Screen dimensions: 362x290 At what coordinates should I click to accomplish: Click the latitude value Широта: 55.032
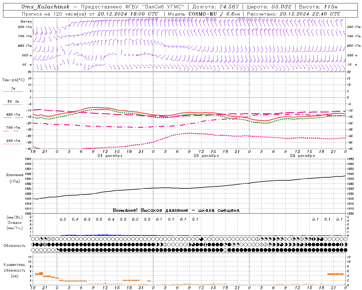(269, 7)
